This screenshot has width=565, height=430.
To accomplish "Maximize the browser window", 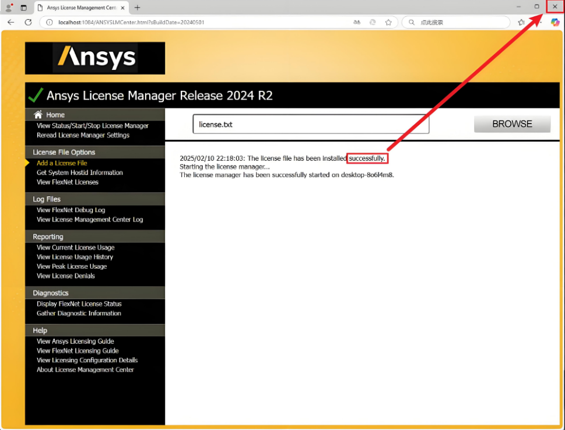I will (x=536, y=7).
